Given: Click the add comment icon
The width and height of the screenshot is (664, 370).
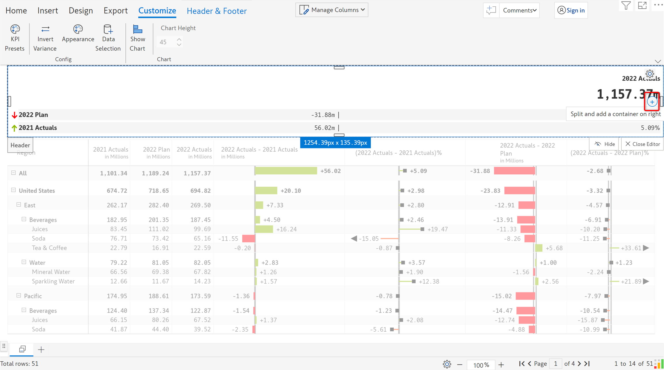Looking at the screenshot, I should pos(491,10).
